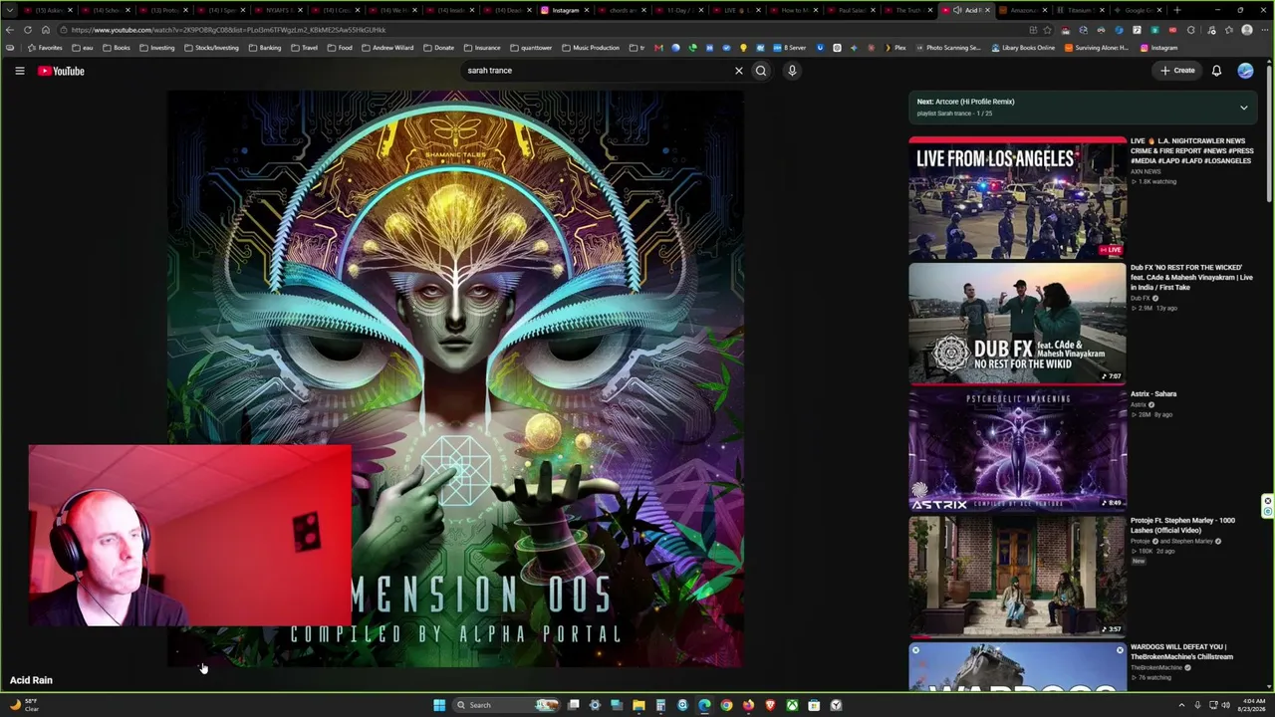1275x717 pixels.
Task: Switch to the Amazon tab
Action: point(1022,10)
